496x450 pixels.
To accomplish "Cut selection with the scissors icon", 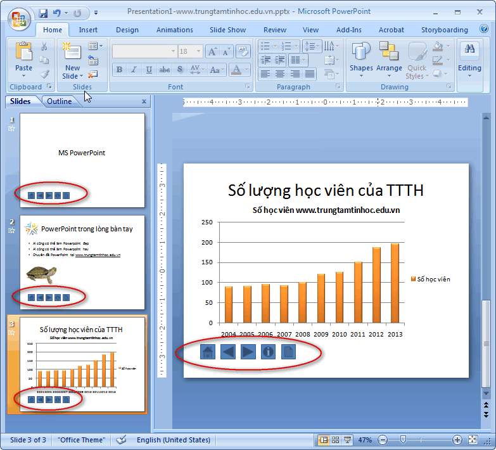I will 44,46.
